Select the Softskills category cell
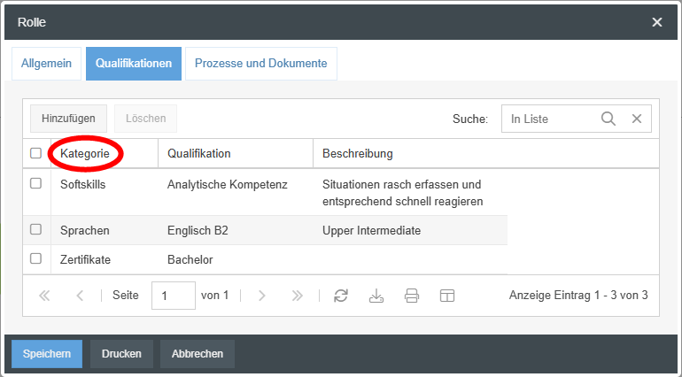Screen dimensions: 682x377 82,184
